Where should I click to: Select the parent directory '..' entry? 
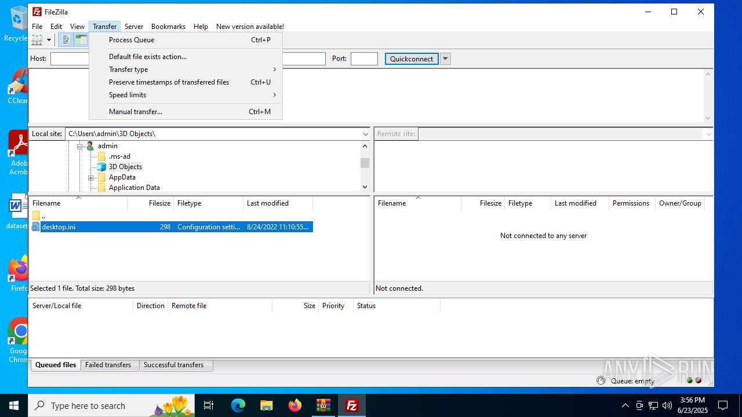[x=171, y=216]
